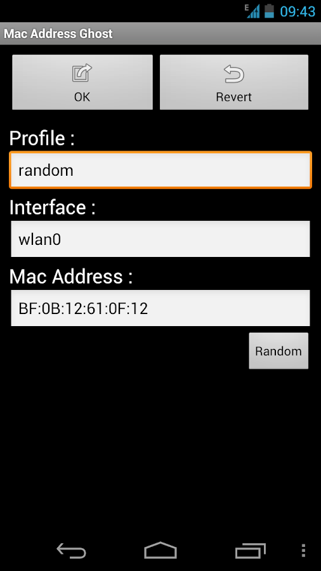
Task: Restore original MAC via Revert label
Action: pos(233,97)
